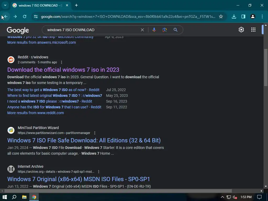Open Where to find latest original Windows 7 ISO
The height and width of the screenshot is (201, 268).
[55, 96]
